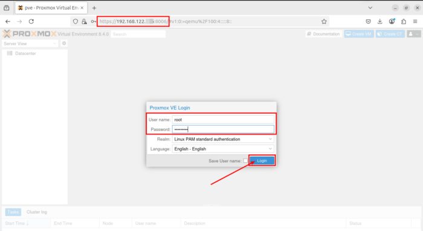Click the User name column header
Image resolution: width=423 pixels, height=231 pixels.
click(x=156, y=223)
